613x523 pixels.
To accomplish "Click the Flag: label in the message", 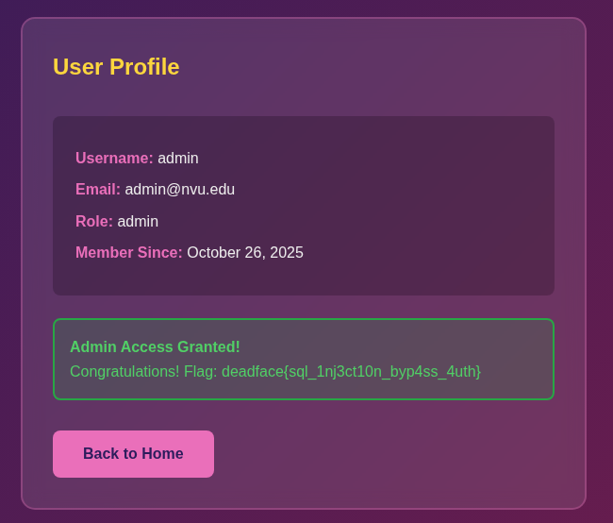I will click(x=201, y=372).
